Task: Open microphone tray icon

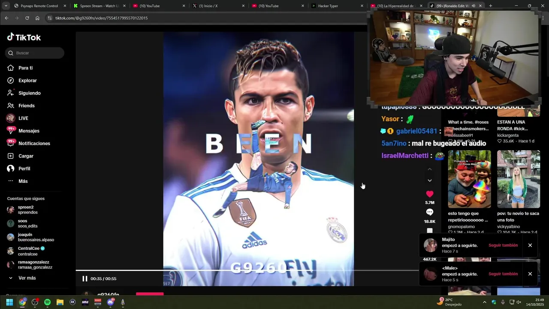Action: pyautogui.click(x=503, y=302)
